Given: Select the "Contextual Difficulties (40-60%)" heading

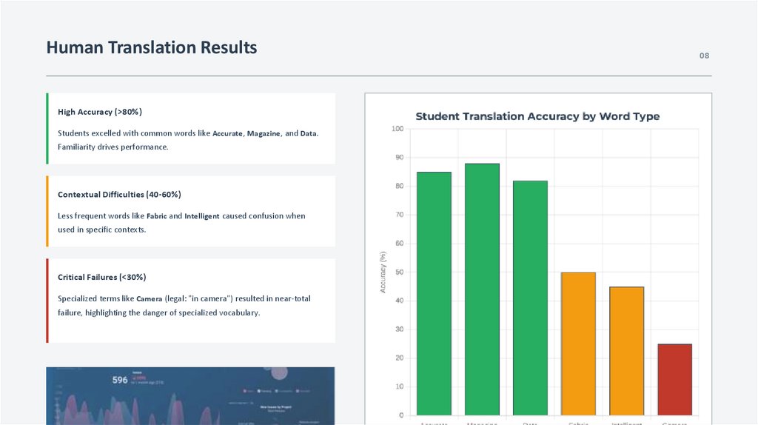Looking at the screenshot, I should click(119, 194).
